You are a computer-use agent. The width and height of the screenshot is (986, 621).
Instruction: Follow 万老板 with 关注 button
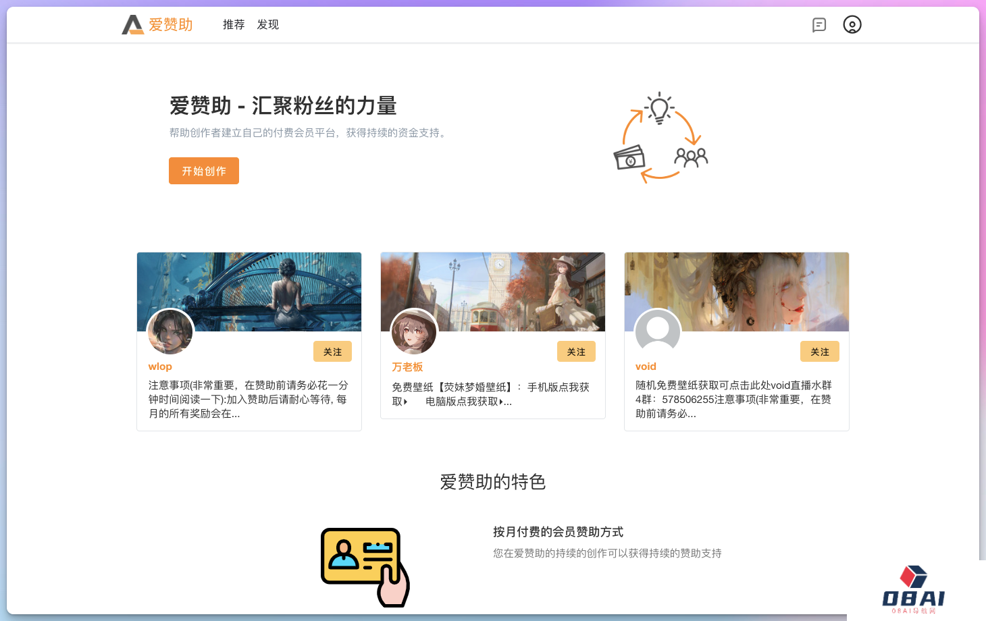[x=576, y=352]
